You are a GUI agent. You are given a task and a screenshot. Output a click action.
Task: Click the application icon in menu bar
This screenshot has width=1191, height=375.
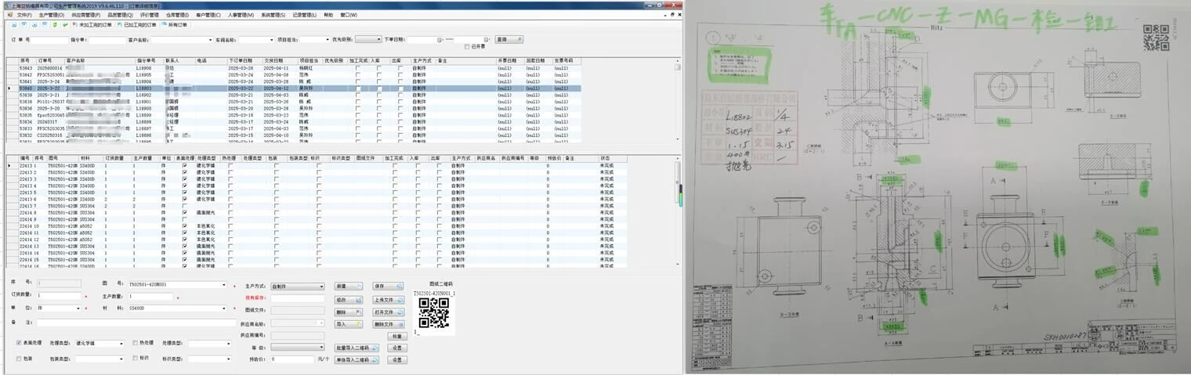(10, 15)
